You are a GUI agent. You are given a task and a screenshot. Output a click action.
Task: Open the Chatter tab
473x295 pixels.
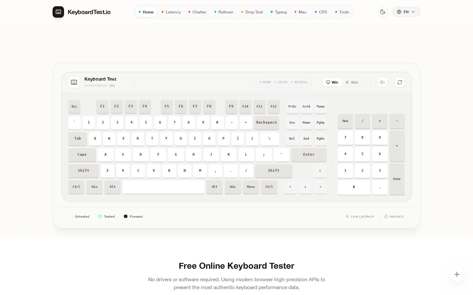point(197,12)
